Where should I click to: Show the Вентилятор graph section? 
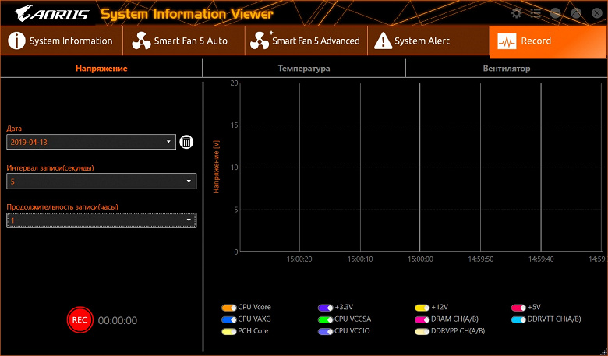click(x=506, y=69)
